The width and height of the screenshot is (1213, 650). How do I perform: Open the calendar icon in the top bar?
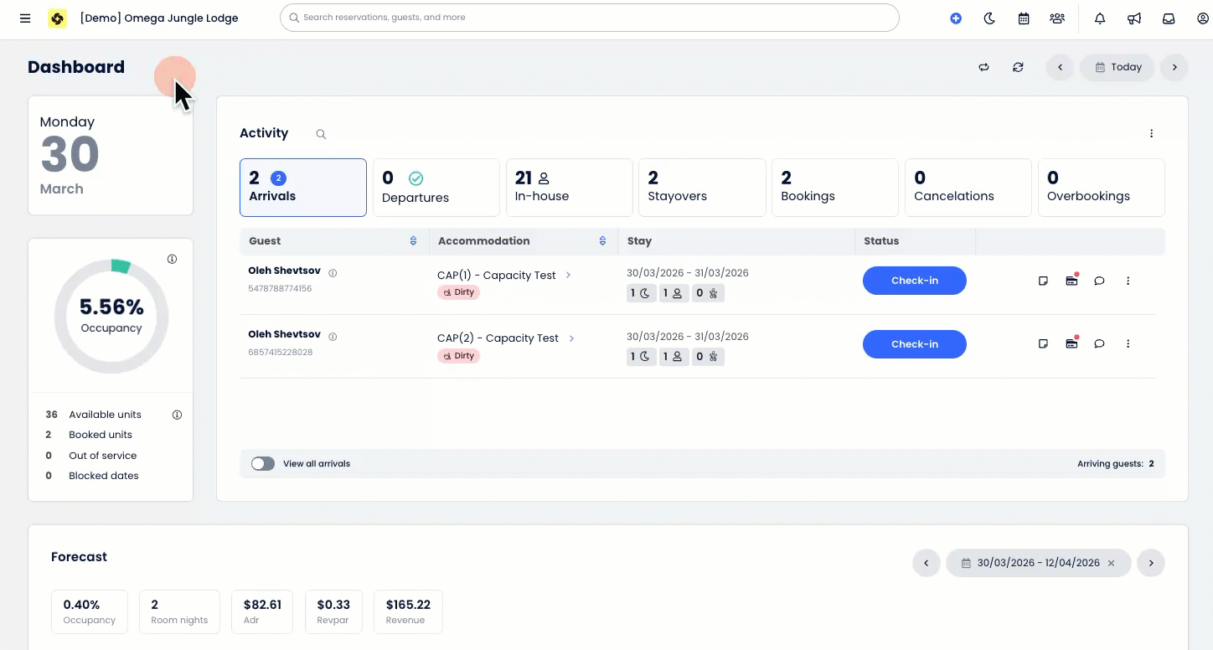click(1023, 18)
